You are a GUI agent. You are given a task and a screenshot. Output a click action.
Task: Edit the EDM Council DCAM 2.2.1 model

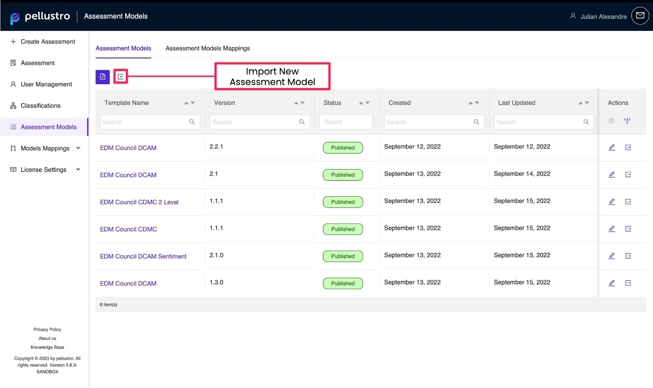[x=612, y=147]
